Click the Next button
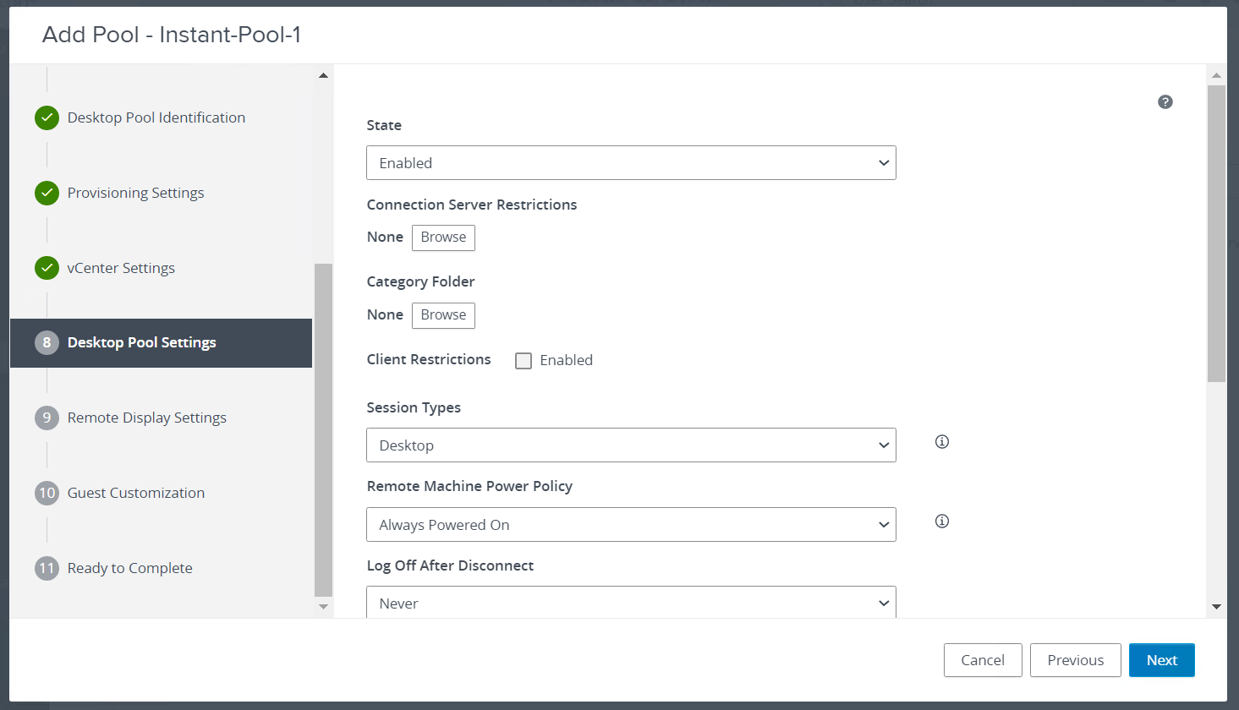 1161,660
